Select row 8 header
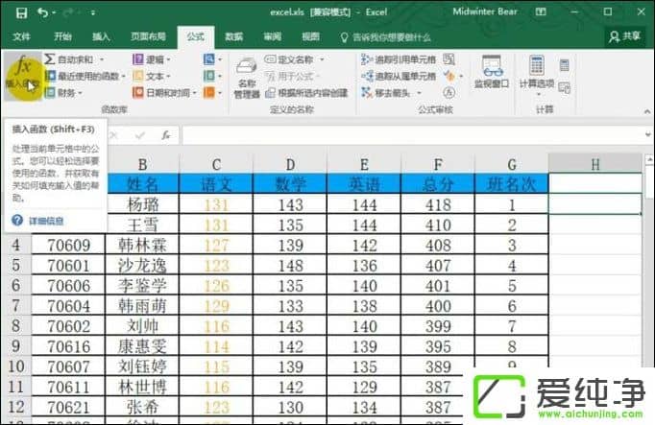Image resolution: width=655 pixels, height=425 pixels. click(x=16, y=326)
